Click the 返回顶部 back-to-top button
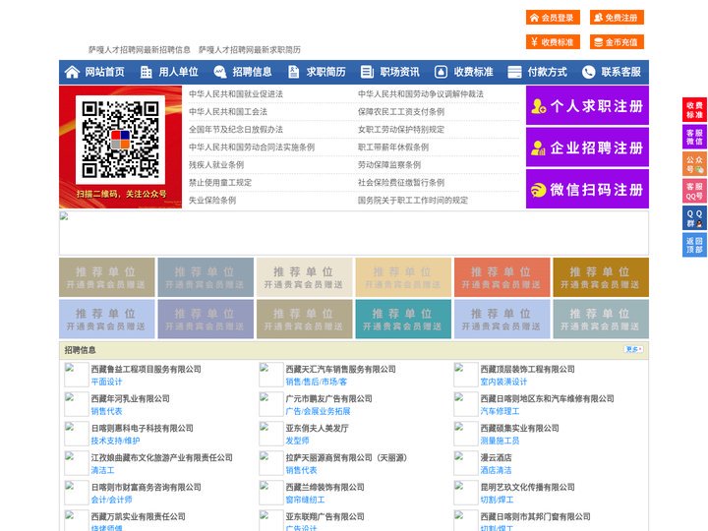708x531 pixels. [x=694, y=245]
